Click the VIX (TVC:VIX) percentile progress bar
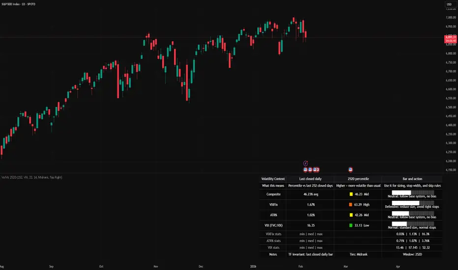This screenshot has height=270, width=458. click(x=413, y=224)
